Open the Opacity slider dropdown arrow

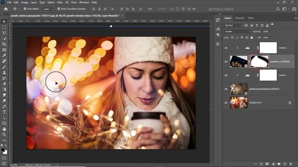tap(271, 32)
